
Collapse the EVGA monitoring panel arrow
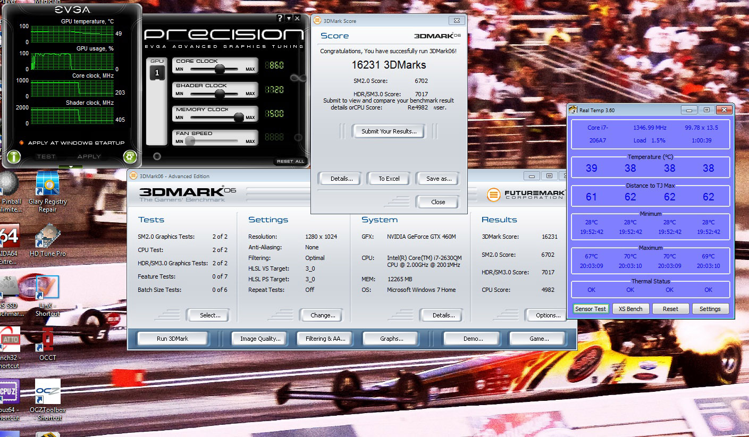[71, 166]
